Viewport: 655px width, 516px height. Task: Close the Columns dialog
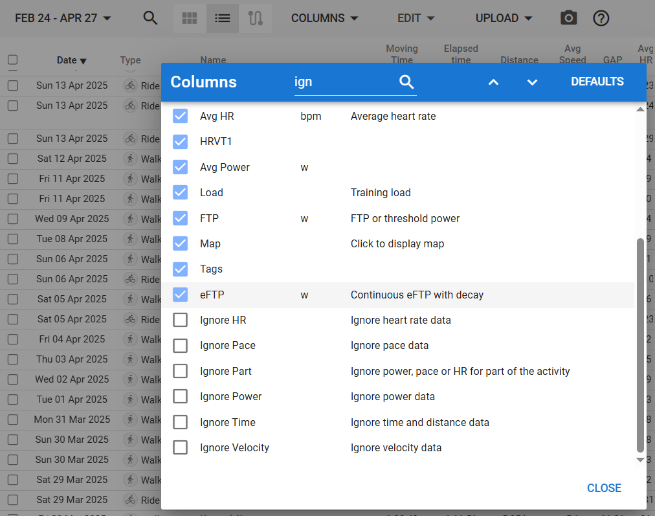[604, 488]
